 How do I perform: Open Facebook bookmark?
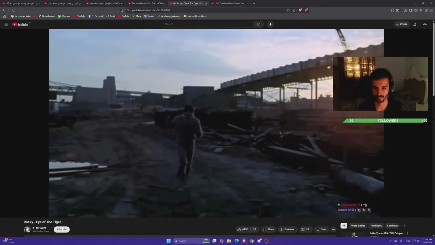pos(96,16)
